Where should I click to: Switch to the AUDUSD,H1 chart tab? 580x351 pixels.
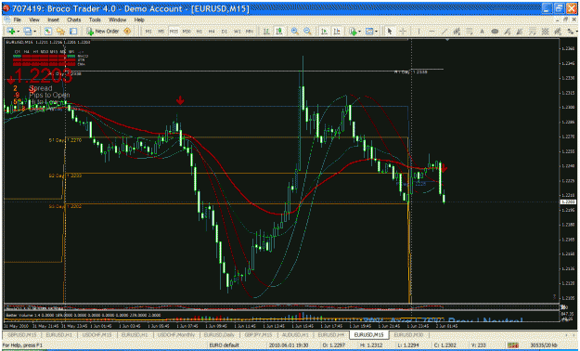tap(295, 334)
